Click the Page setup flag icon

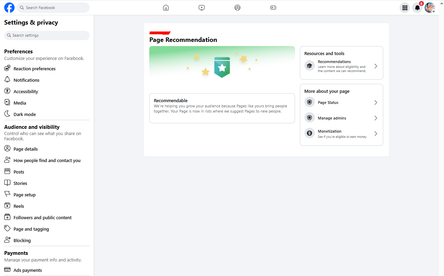pos(7,194)
